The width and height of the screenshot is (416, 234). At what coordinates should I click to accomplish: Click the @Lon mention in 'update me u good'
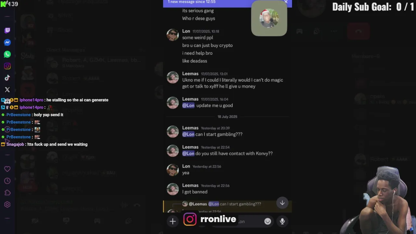(188, 105)
